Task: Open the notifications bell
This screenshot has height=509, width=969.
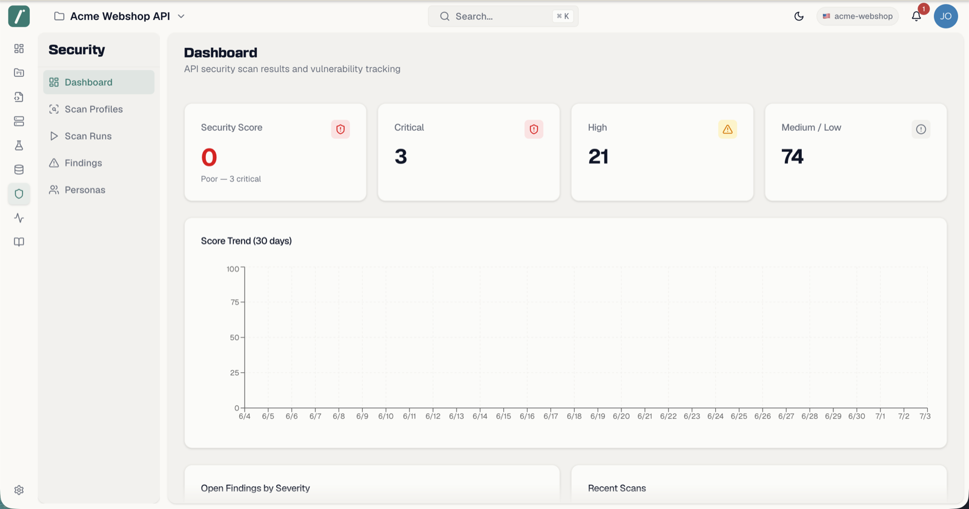Action: 916,16
